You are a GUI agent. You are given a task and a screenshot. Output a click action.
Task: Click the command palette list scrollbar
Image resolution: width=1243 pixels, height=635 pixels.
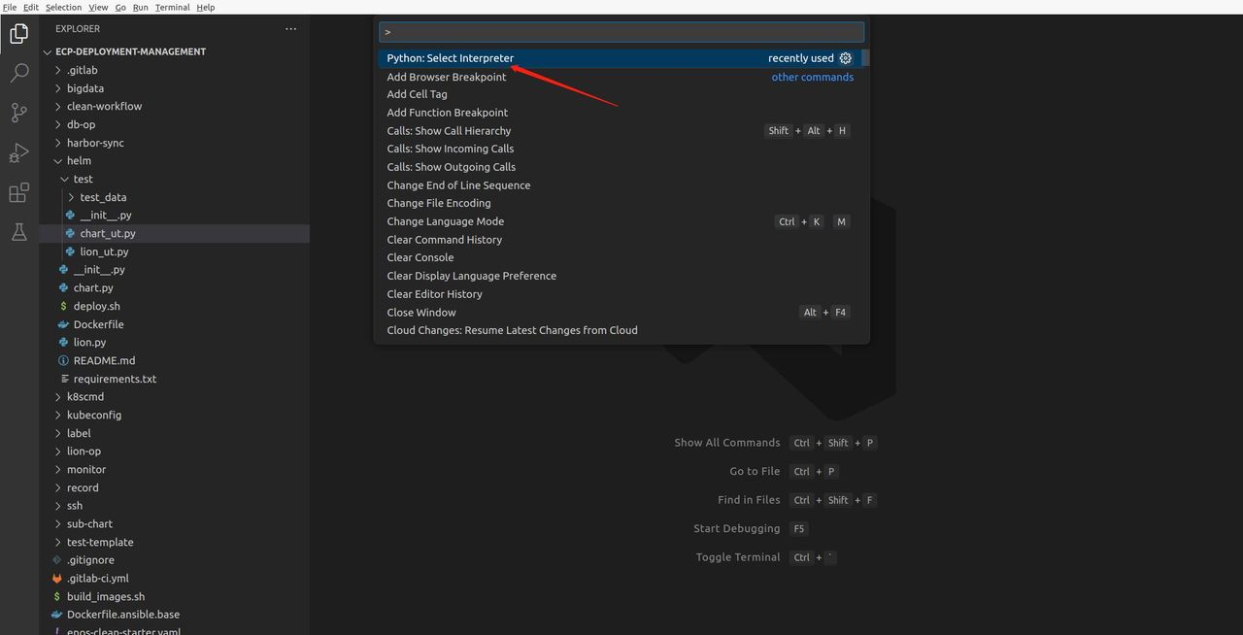tap(865, 58)
